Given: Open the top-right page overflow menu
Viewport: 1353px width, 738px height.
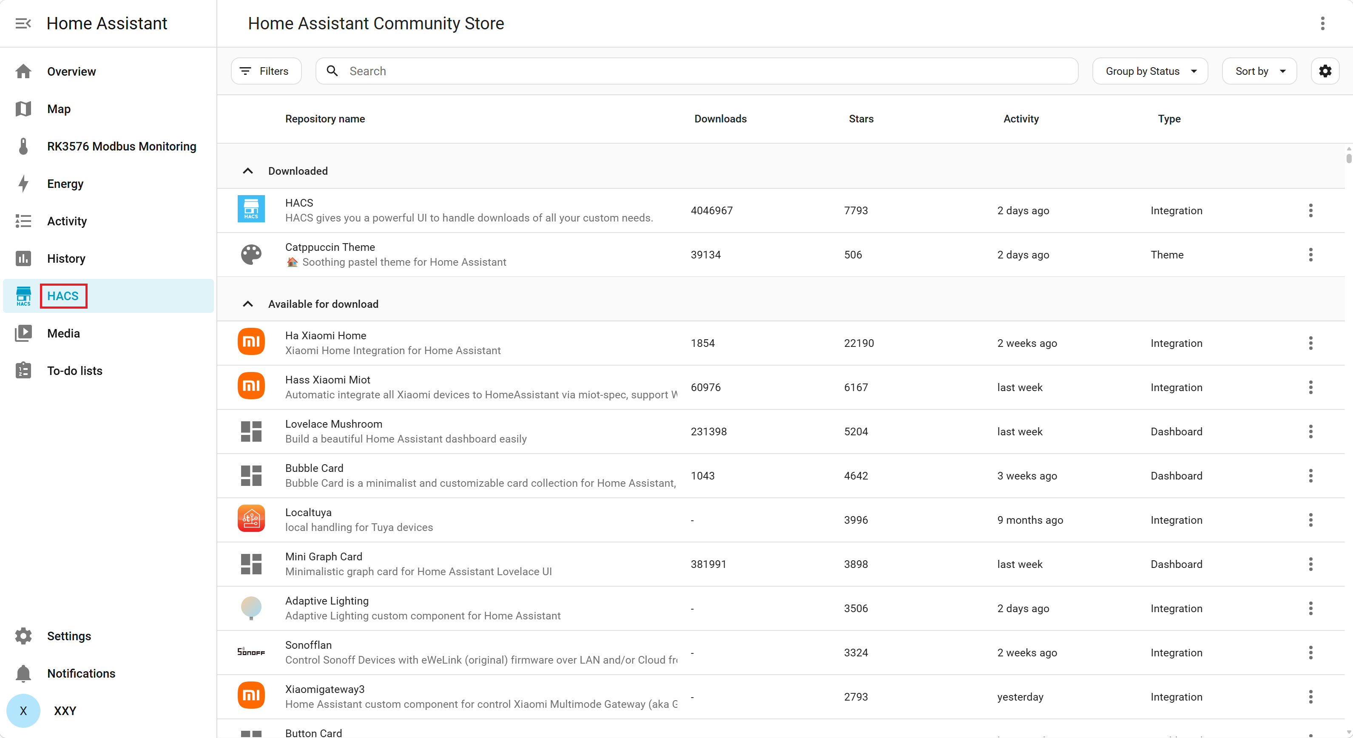Looking at the screenshot, I should [1322, 24].
